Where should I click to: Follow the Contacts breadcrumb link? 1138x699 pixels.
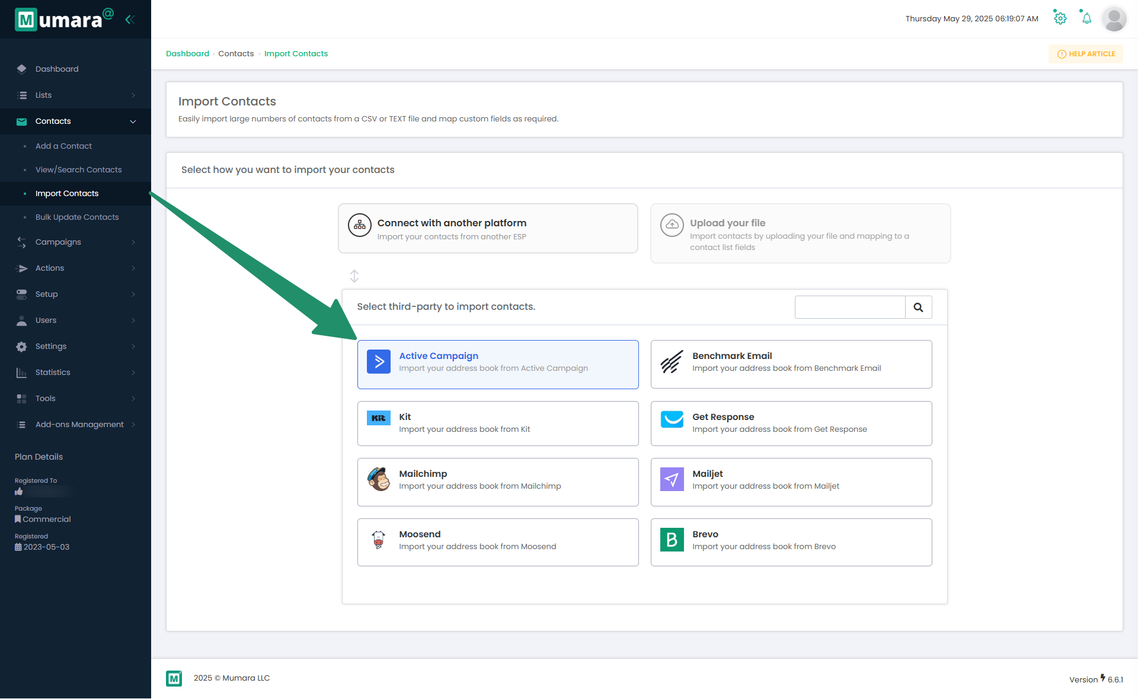[236, 54]
